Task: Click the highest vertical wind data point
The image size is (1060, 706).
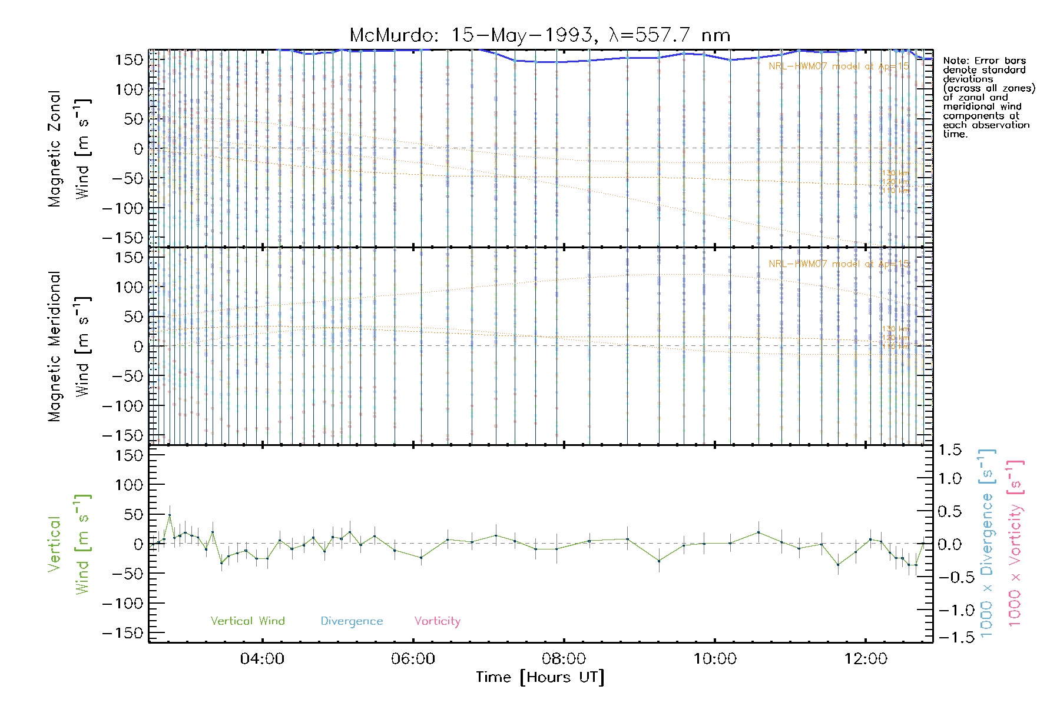Action: pos(170,515)
